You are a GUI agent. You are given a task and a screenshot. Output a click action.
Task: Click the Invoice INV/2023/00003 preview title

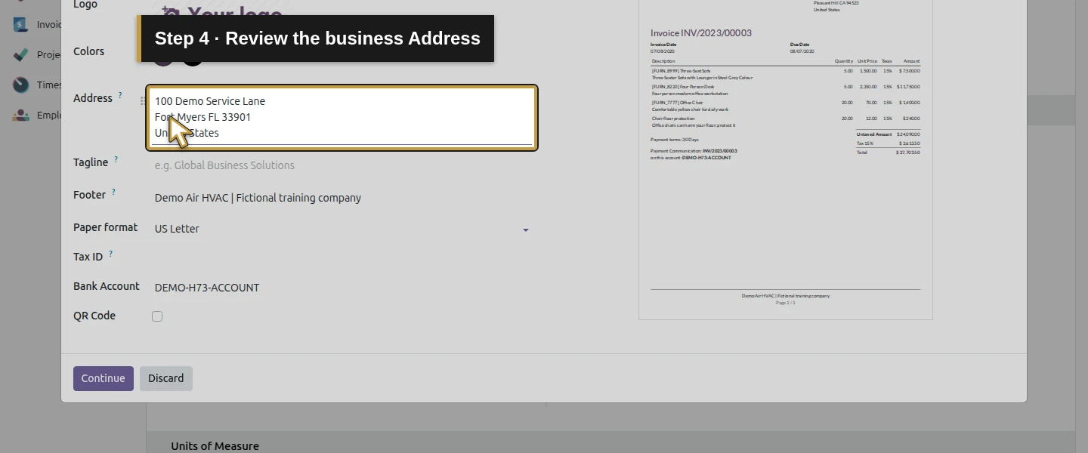point(701,33)
